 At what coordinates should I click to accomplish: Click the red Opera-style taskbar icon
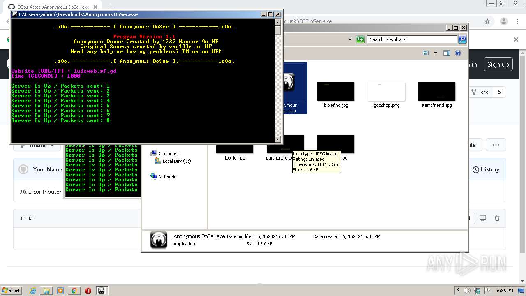pos(88,291)
